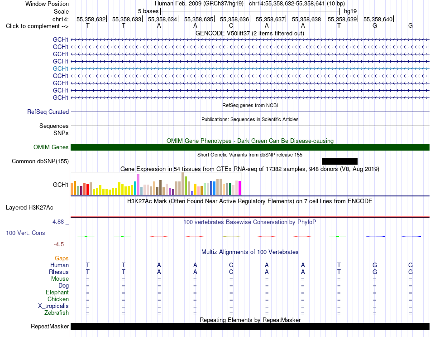Click the '5 bases' scale bar text
The image size is (430, 337).
(x=148, y=11)
